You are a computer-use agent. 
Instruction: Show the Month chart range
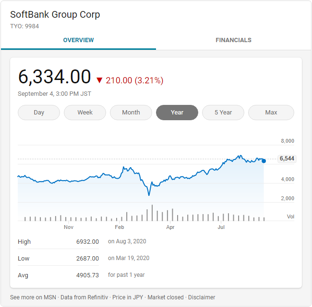[x=131, y=113]
